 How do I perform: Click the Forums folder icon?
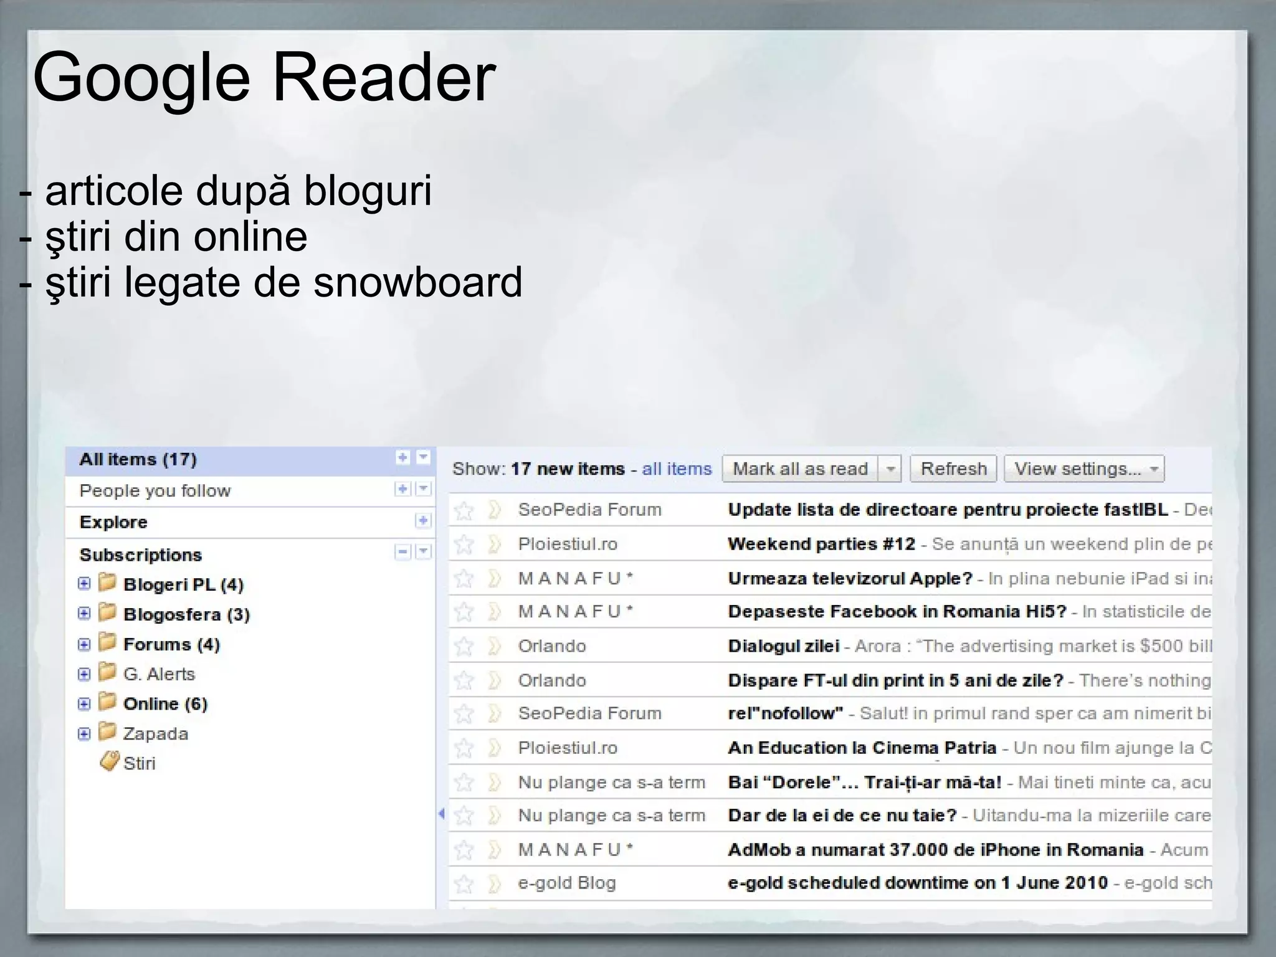[107, 642]
